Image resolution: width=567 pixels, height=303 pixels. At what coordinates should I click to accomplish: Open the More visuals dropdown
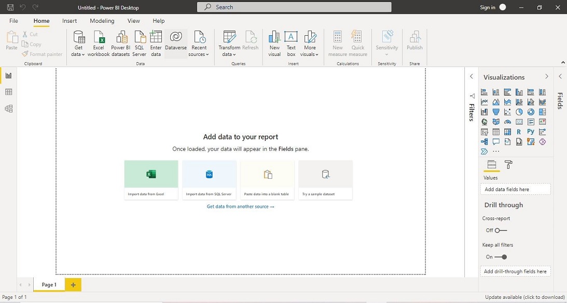click(310, 44)
